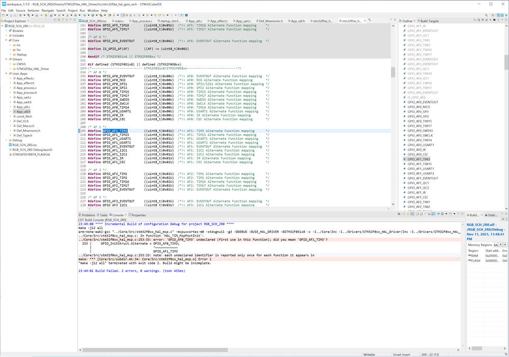
Task: Select the Memory Regions tab
Action: tap(480, 245)
